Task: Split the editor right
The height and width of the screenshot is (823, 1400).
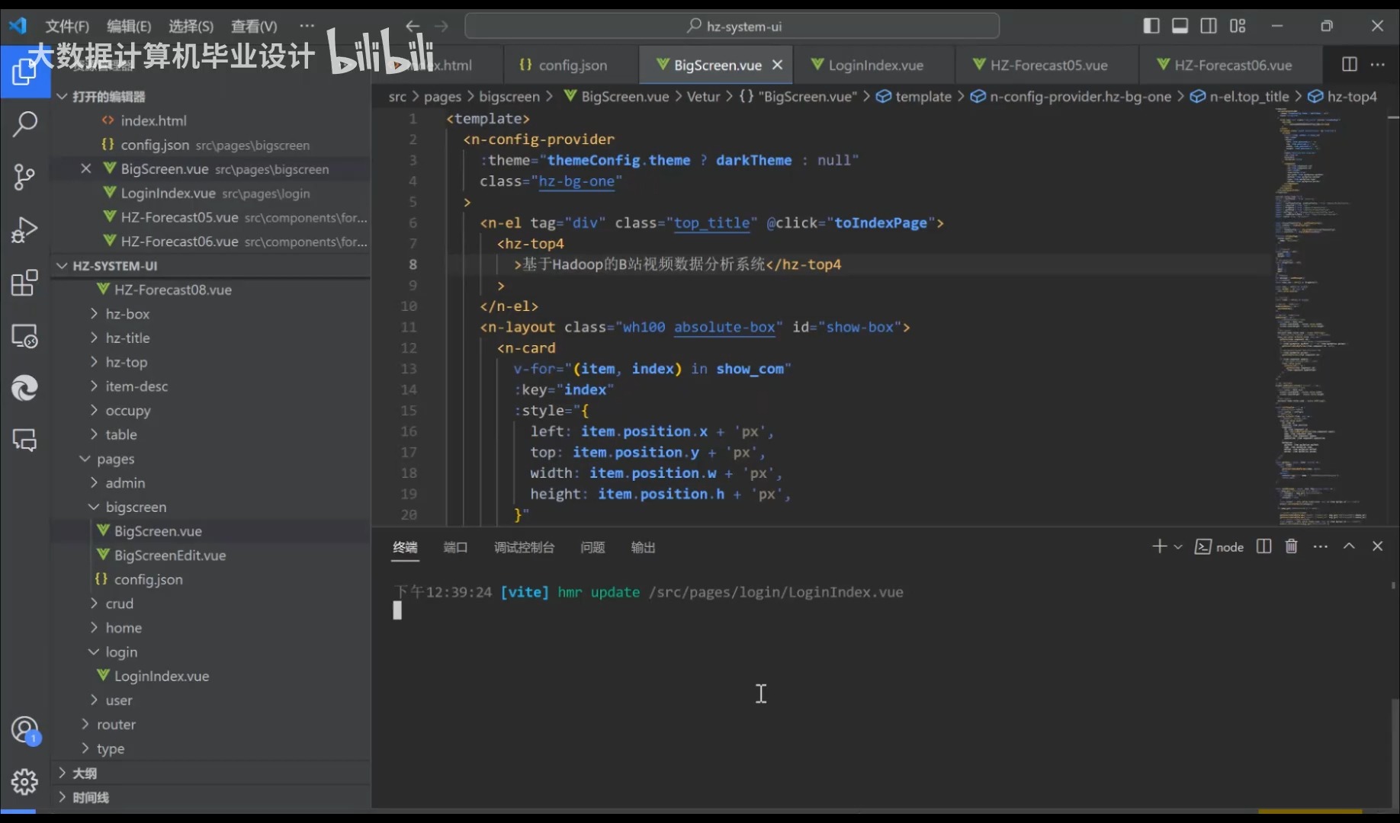Action: click(1349, 65)
